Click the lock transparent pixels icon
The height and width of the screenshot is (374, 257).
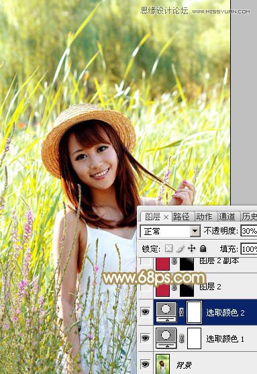click(x=169, y=248)
